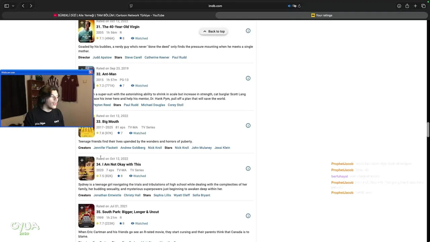
Task: Toggle the Safari sidebar button
Action: pos(6,6)
